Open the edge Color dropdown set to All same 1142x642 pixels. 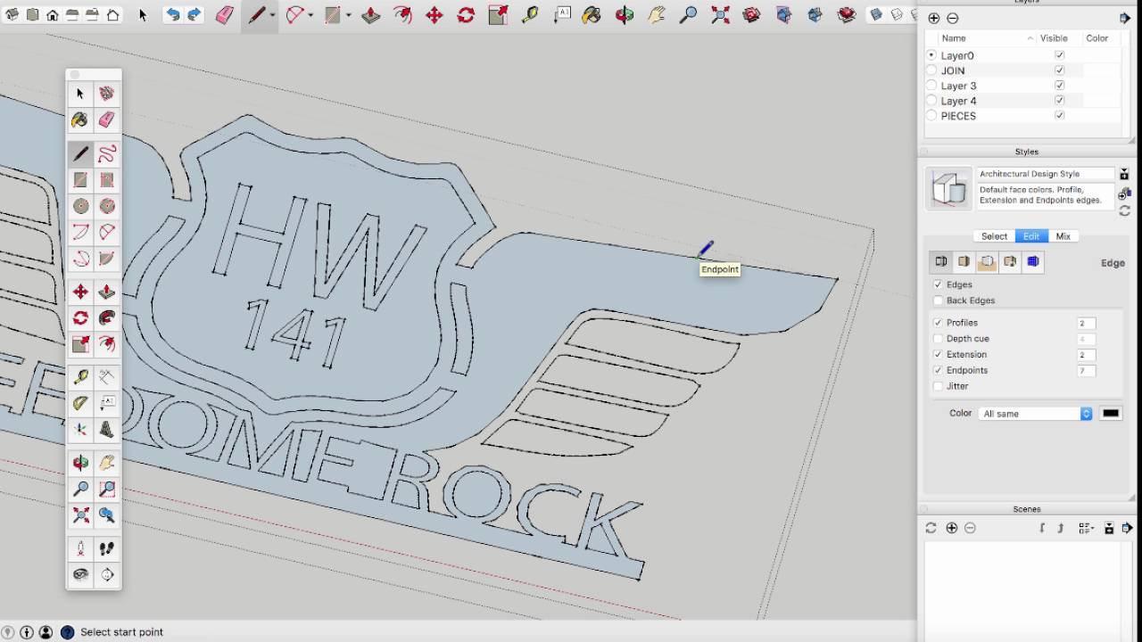click(1034, 413)
